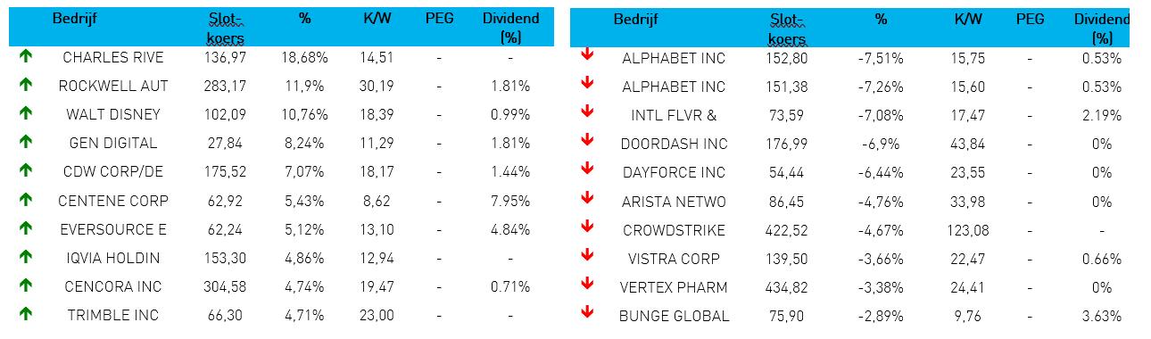The width and height of the screenshot is (1151, 339).
Task: Click the 18,68% change for CHARLES RIVE
Action: [x=305, y=57]
